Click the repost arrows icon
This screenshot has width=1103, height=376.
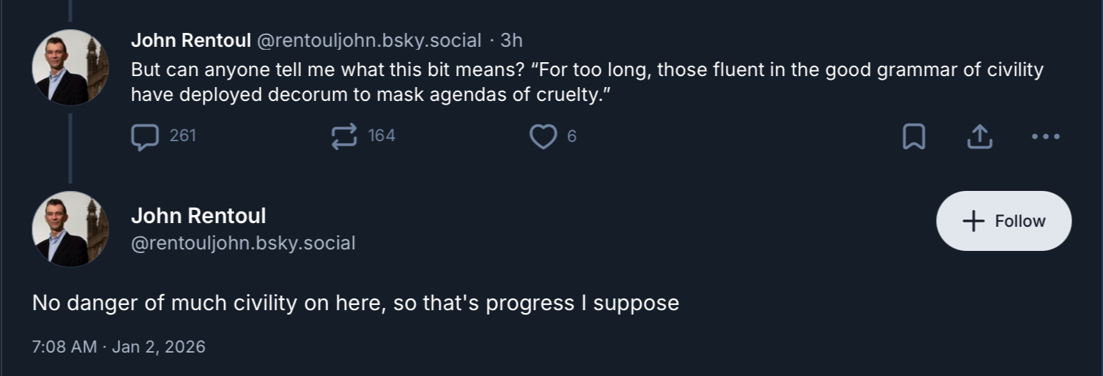tap(344, 137)
